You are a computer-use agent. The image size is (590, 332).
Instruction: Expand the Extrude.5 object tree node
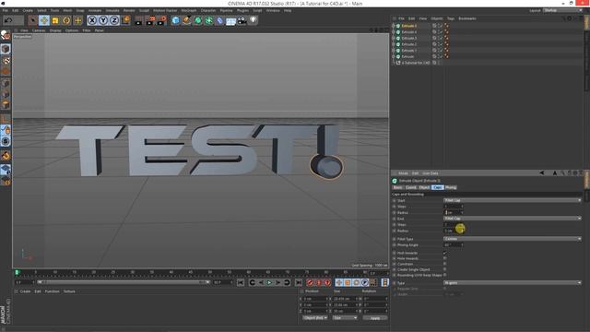tap(394, 26)
